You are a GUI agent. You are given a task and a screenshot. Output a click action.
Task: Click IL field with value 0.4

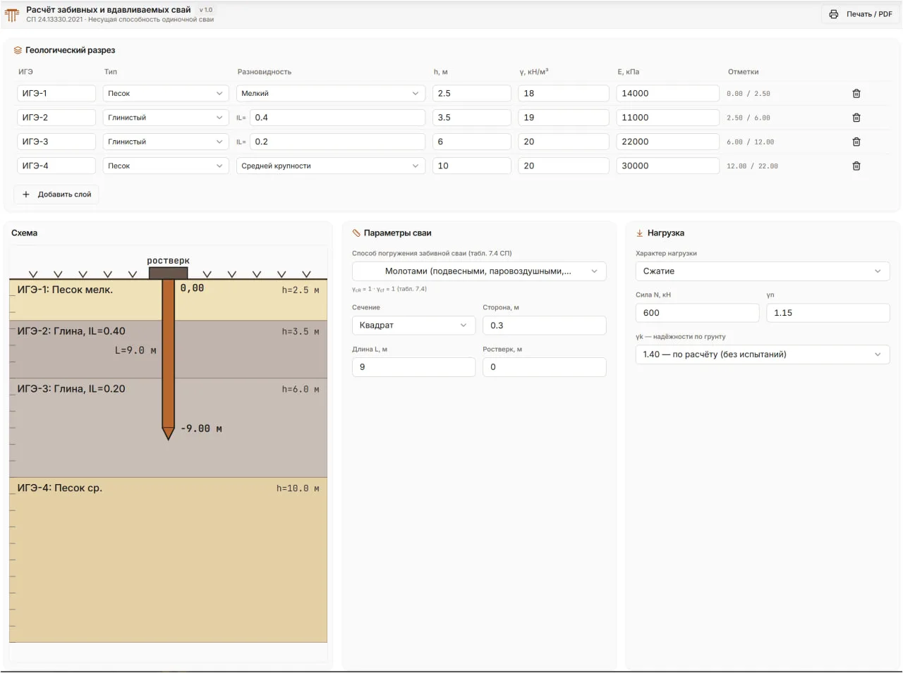click(337, 118)
